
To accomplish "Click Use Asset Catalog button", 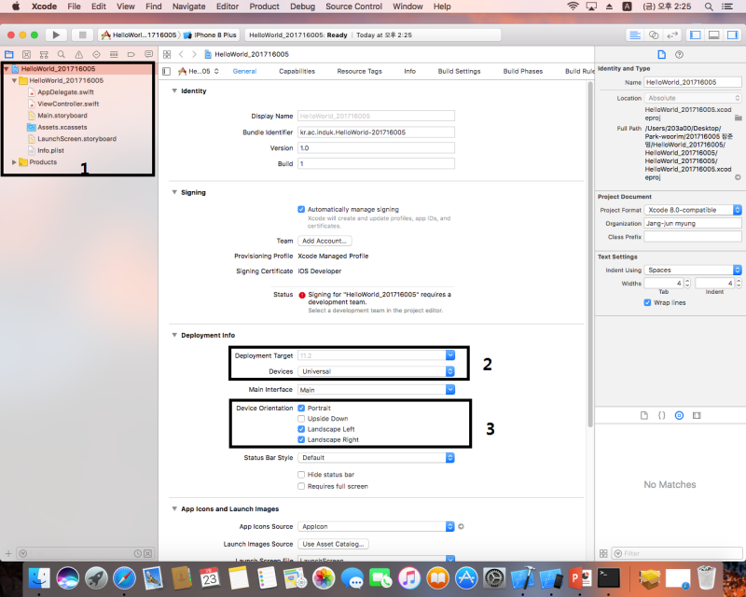I will 333,544.
